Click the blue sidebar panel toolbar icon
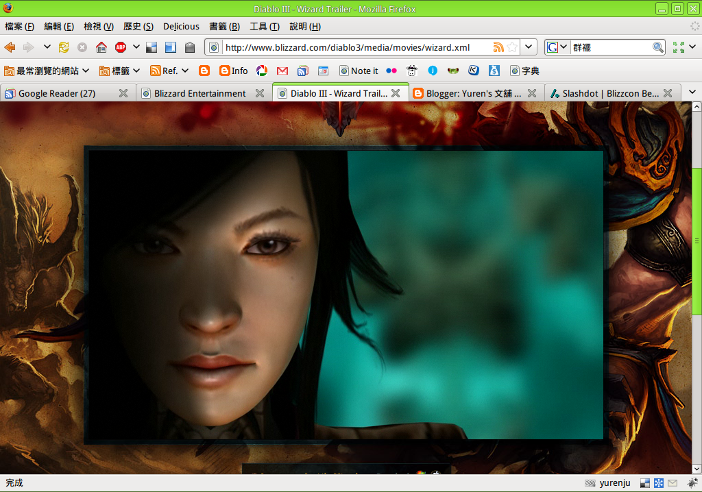Image resolution: width=702 pixels, height=492 pixels. 171,47
